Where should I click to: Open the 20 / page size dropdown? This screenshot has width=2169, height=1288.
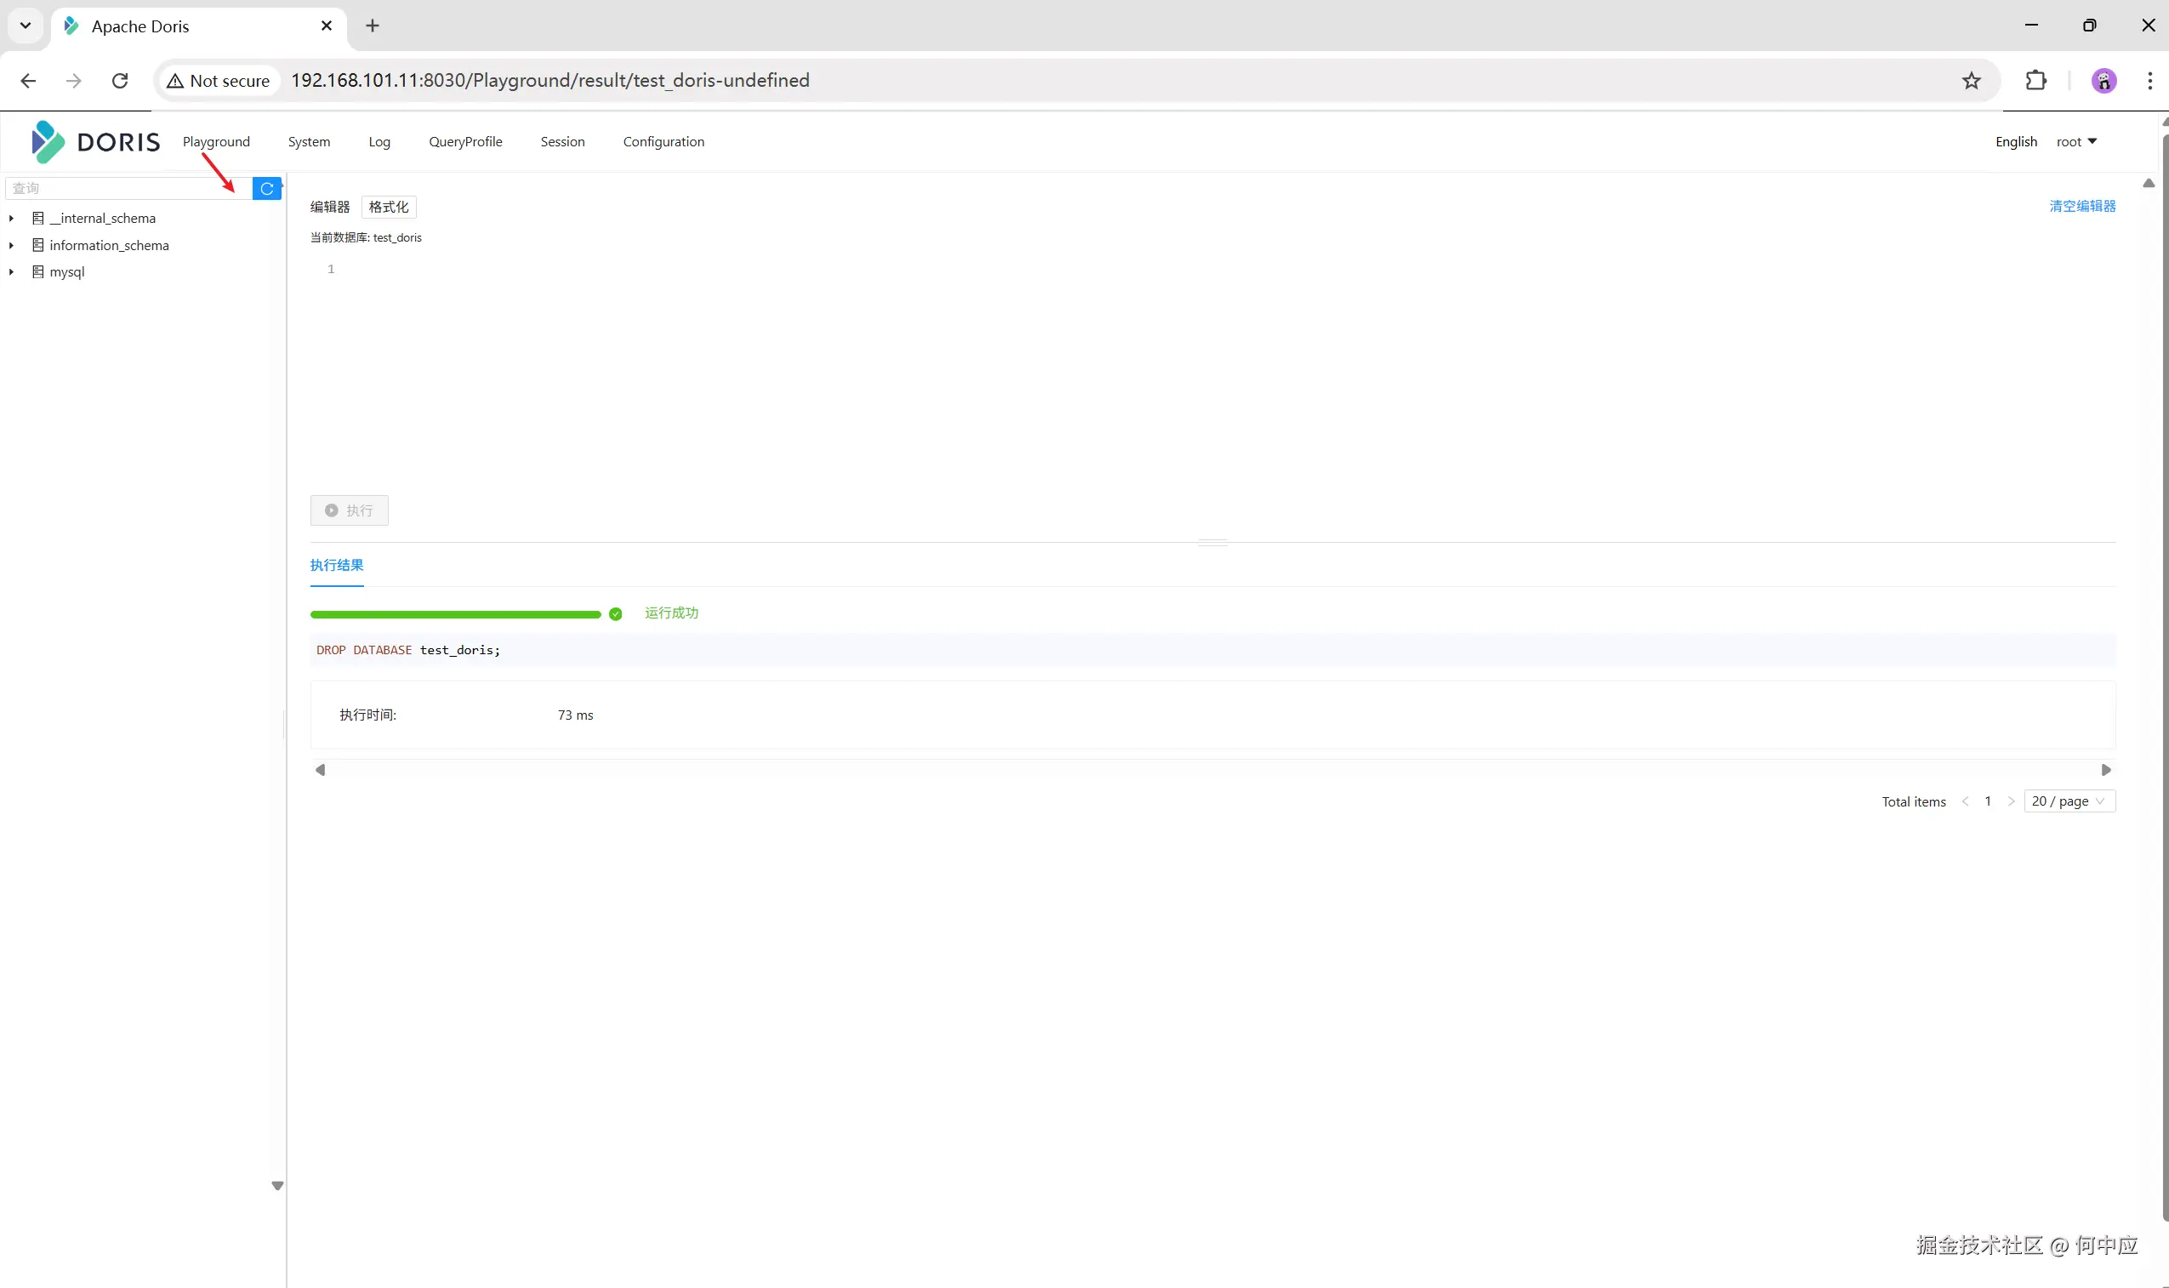(x=2069, y=801)
